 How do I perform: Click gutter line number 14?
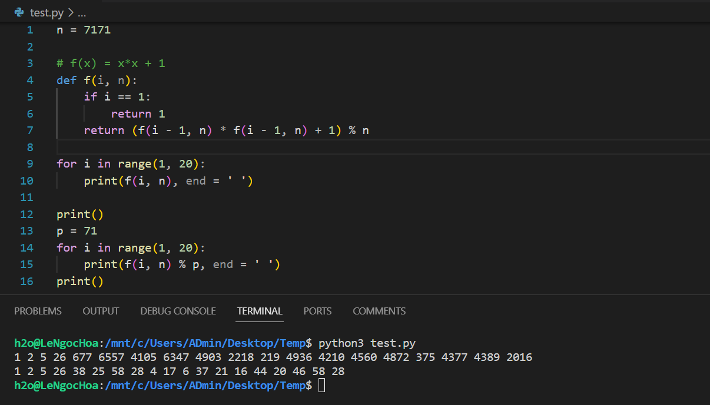pyautogui.click(x=27, y=247)
